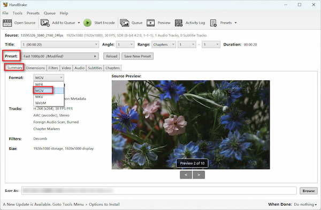Click the green Start Encode button

87,22
